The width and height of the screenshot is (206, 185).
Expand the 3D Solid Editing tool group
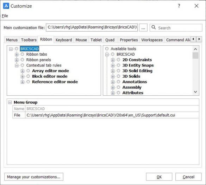coord(113,71)
